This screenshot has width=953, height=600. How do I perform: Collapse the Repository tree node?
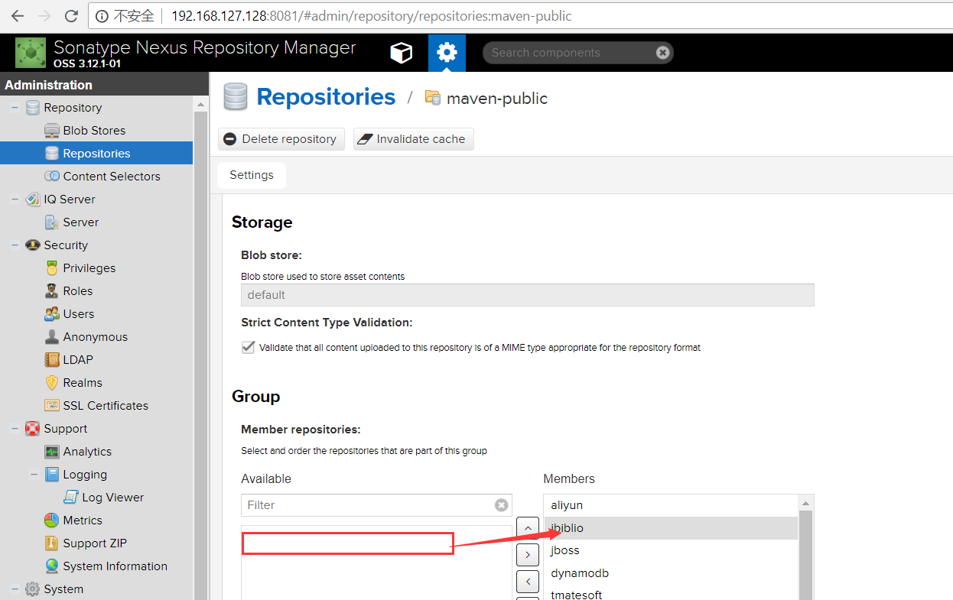15,108
